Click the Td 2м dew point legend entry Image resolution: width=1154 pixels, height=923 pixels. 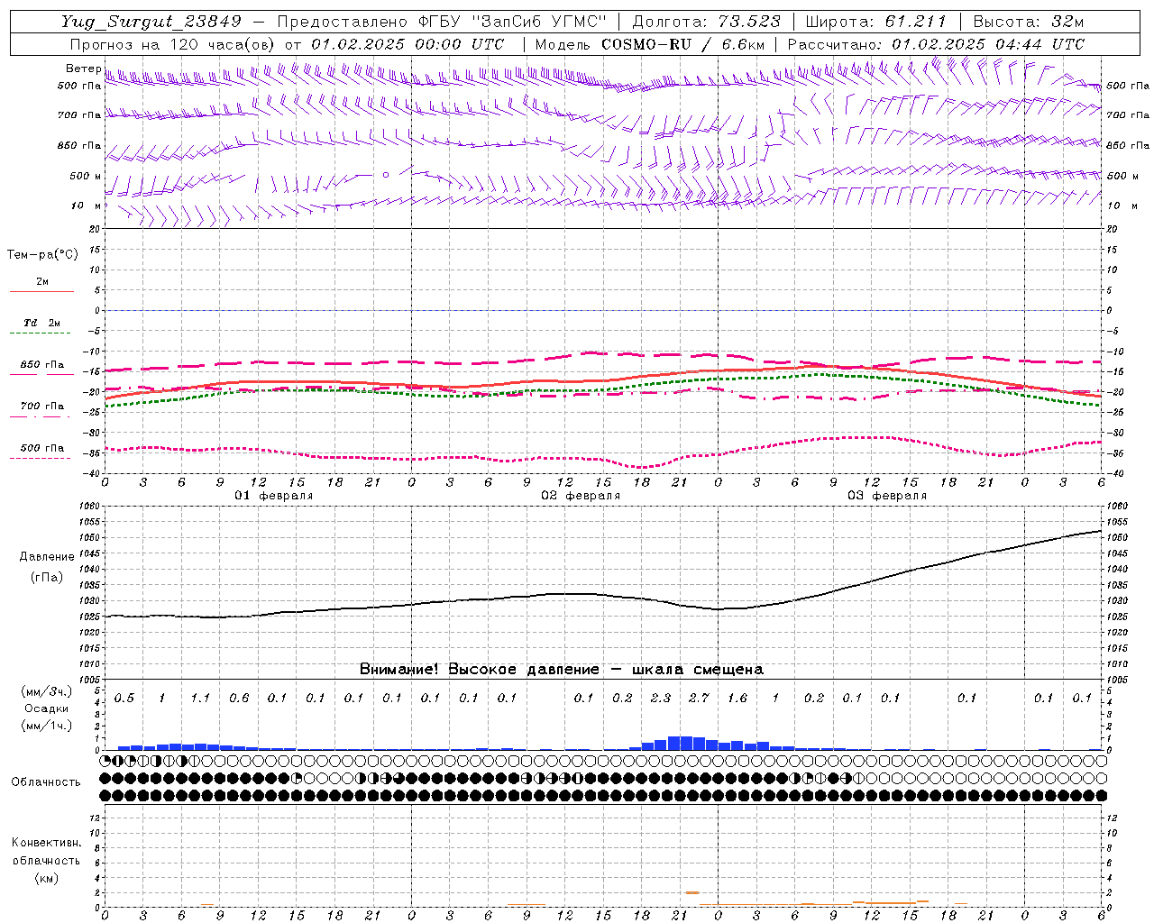[41, 323]
